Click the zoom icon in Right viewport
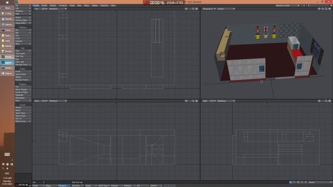Viewport: 333px width, 187px height. (x=326, y=101)
